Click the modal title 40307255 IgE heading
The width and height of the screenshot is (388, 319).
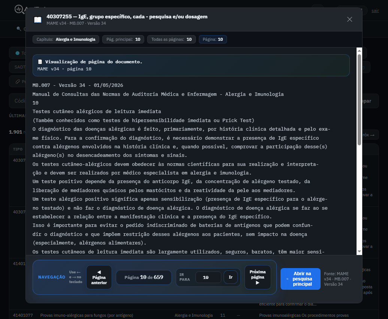127,16
